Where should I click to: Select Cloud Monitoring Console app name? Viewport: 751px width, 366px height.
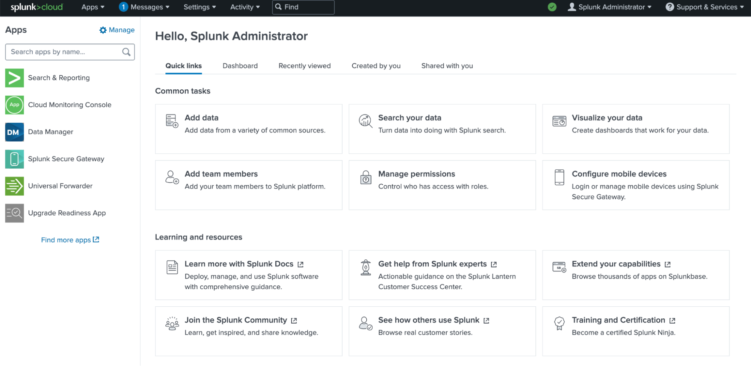[x=70, y=105]
